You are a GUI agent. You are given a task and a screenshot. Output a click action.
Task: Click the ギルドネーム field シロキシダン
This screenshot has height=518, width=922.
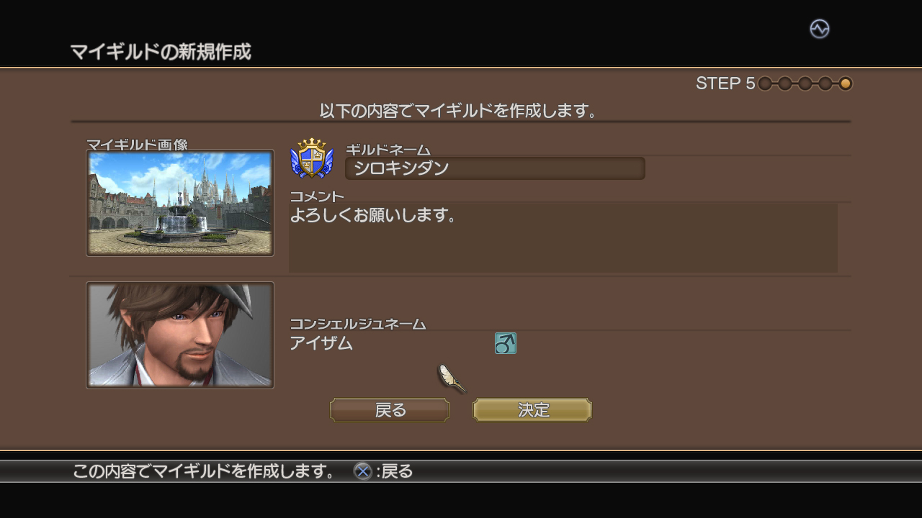495,168
